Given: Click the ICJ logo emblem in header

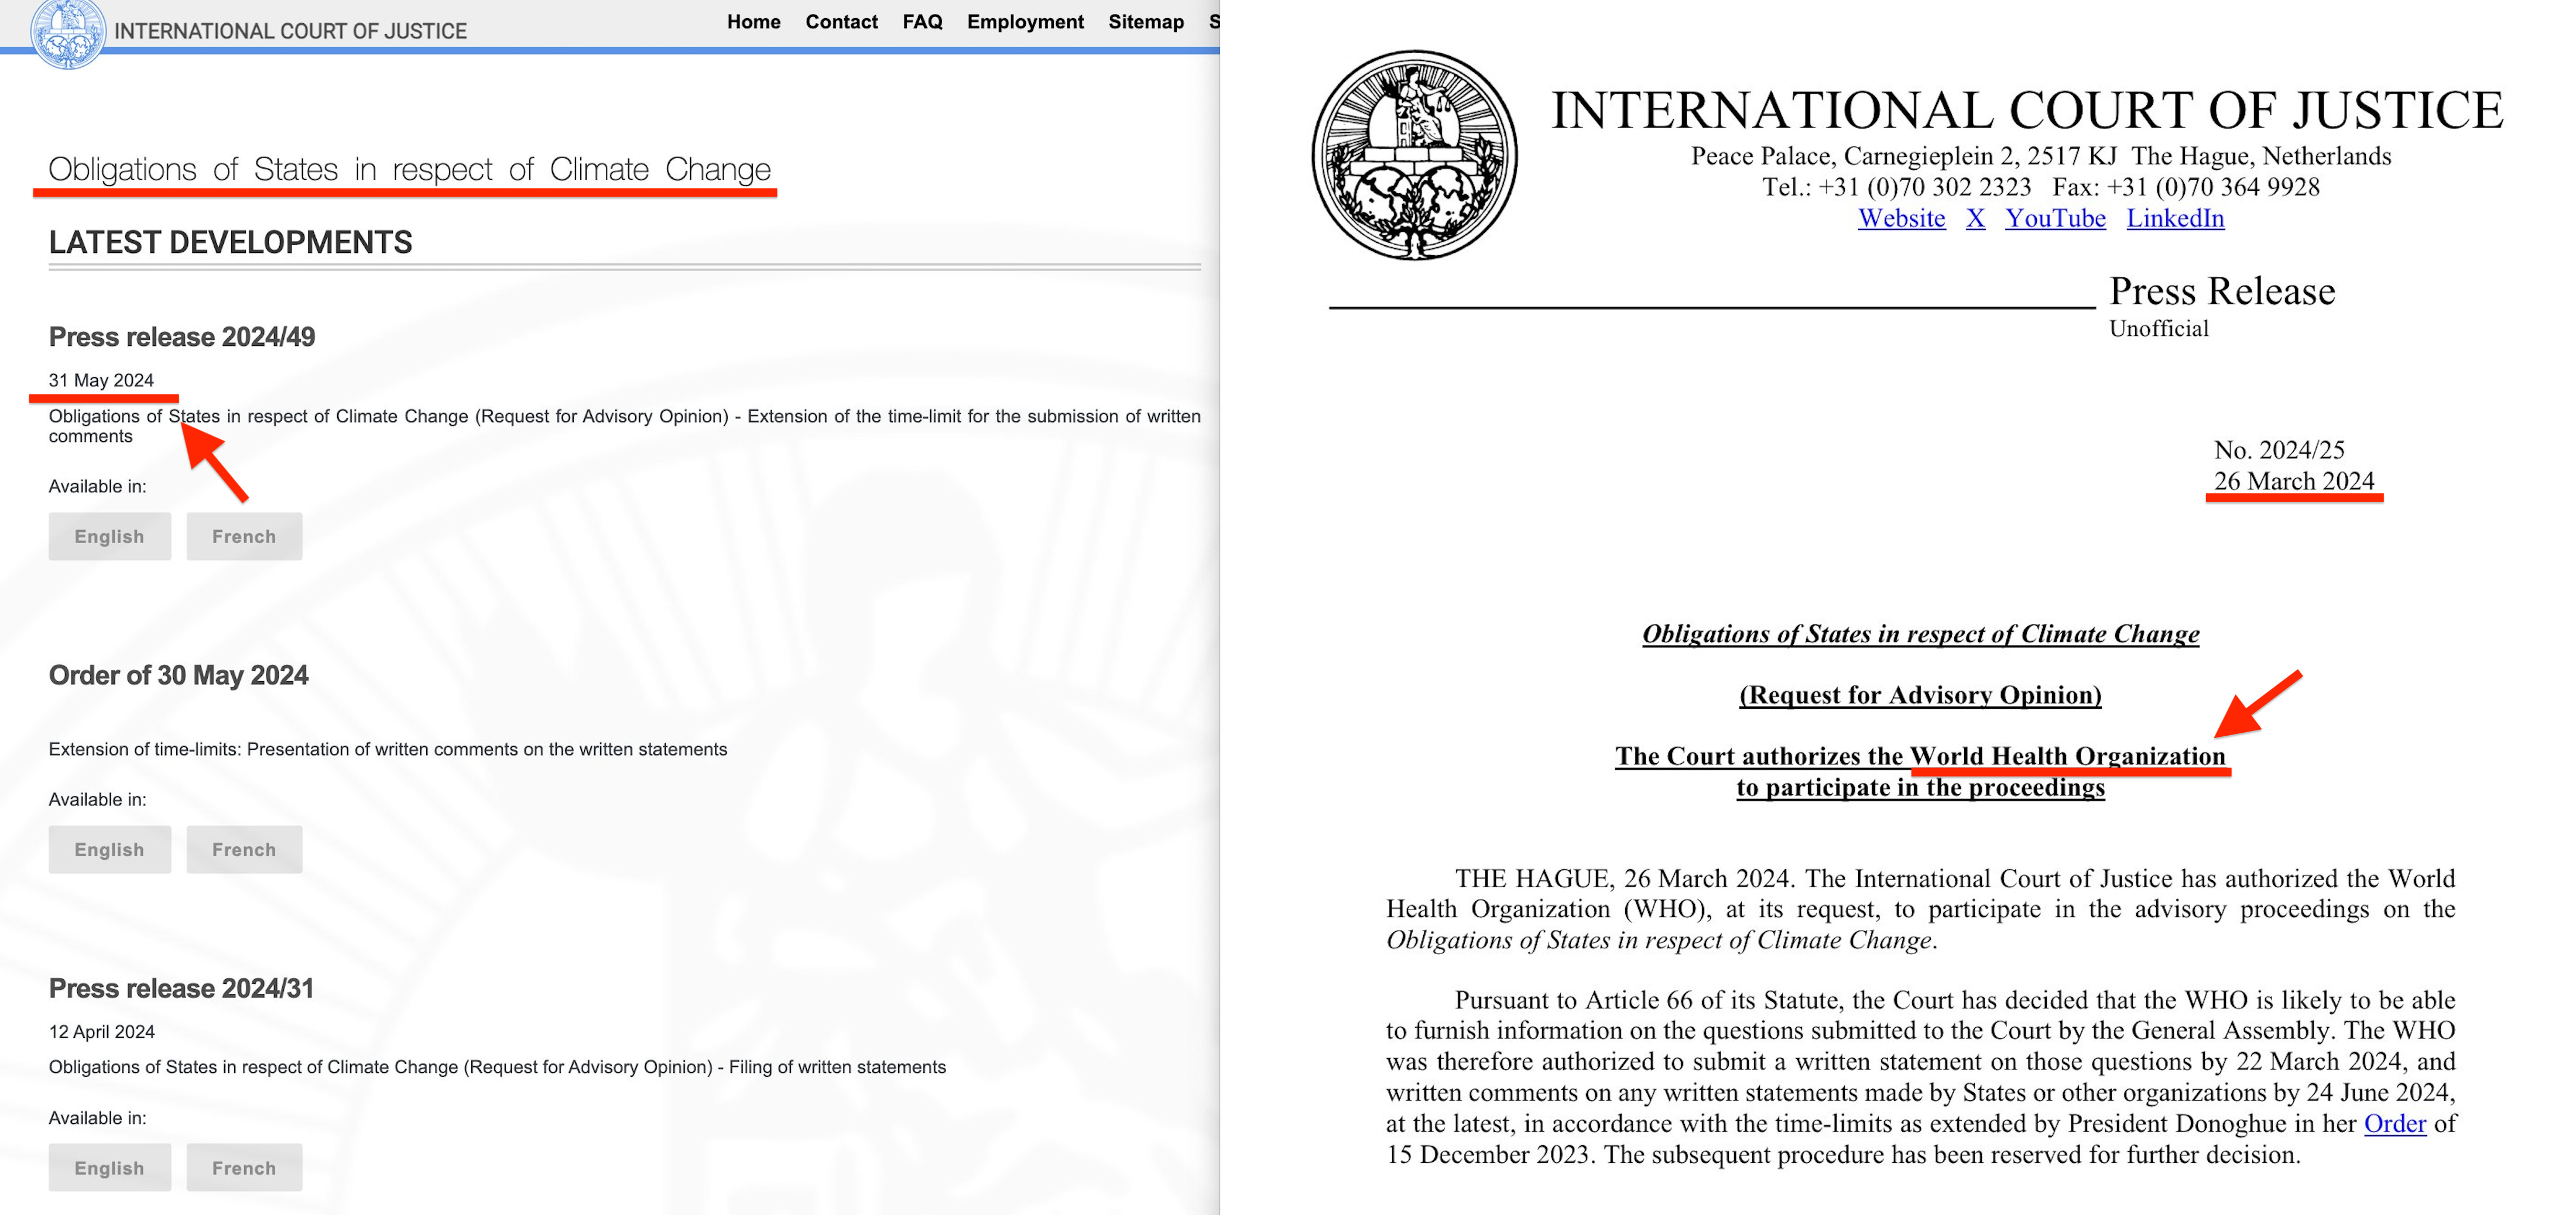Looking at the screenshot, I should [x=67, y=32].
